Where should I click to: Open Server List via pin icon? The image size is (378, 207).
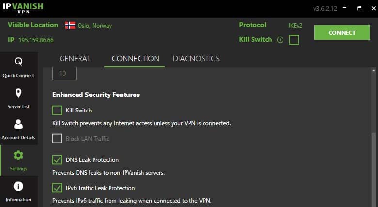click(18, 93)
